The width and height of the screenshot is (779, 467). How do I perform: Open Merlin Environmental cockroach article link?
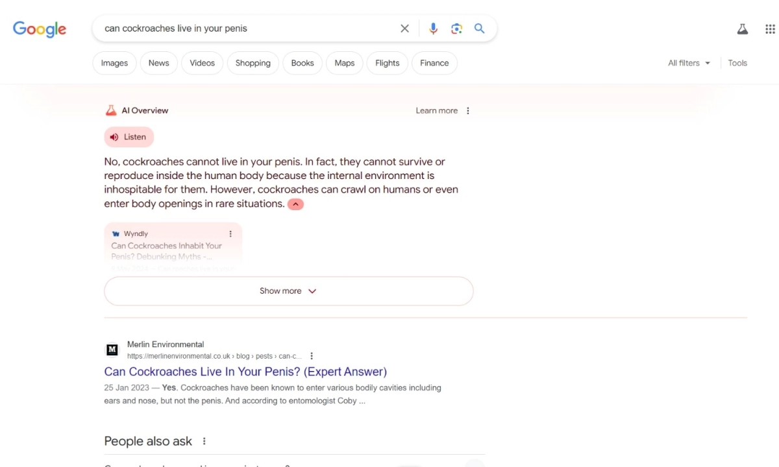[x=245, y=372]
